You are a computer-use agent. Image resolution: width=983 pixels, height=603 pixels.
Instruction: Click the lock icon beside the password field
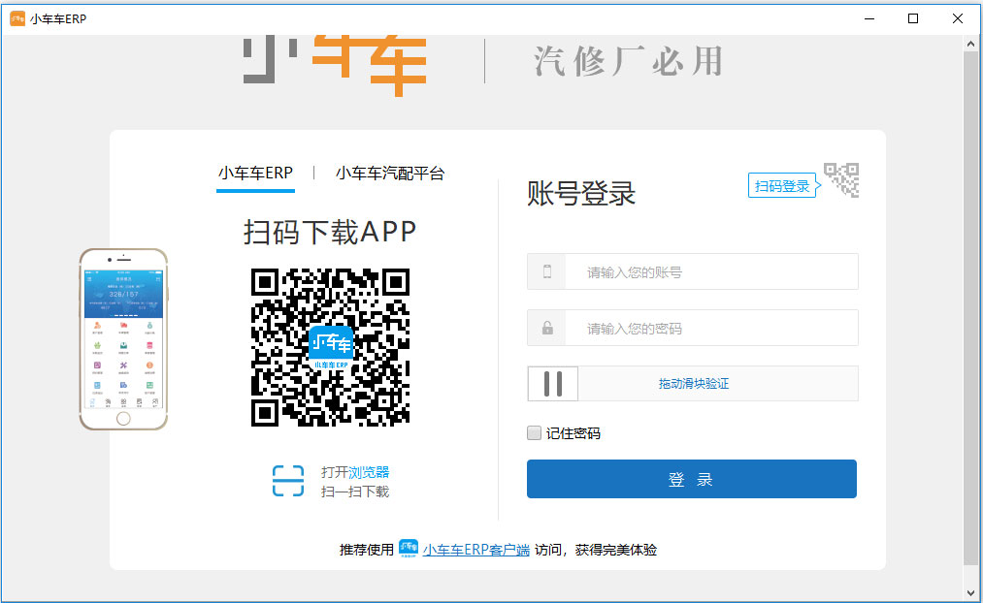pos(547,328)
